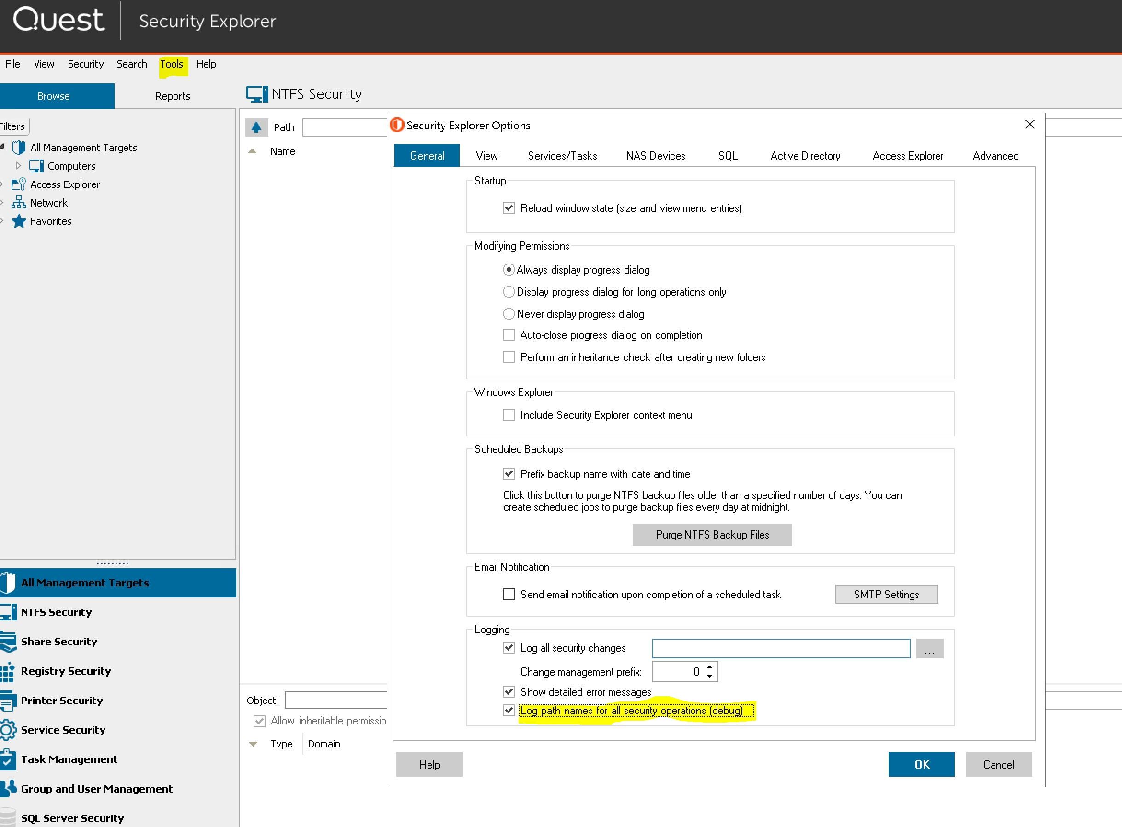
Task: Click the Computers monitor icon in tree
Action: tap(36, 166)
